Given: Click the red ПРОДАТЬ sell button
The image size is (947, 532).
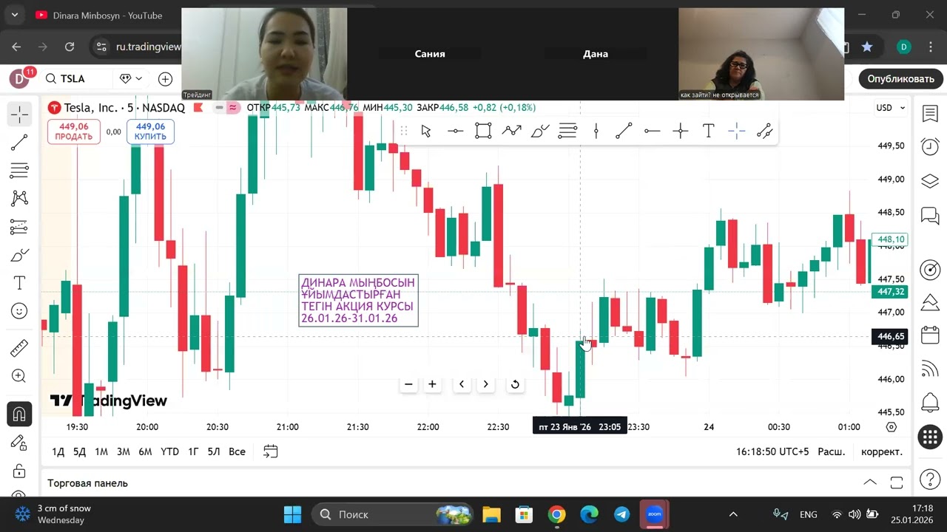Looking at the screenshot, I should pyautogui.click(x=73, y=132).
